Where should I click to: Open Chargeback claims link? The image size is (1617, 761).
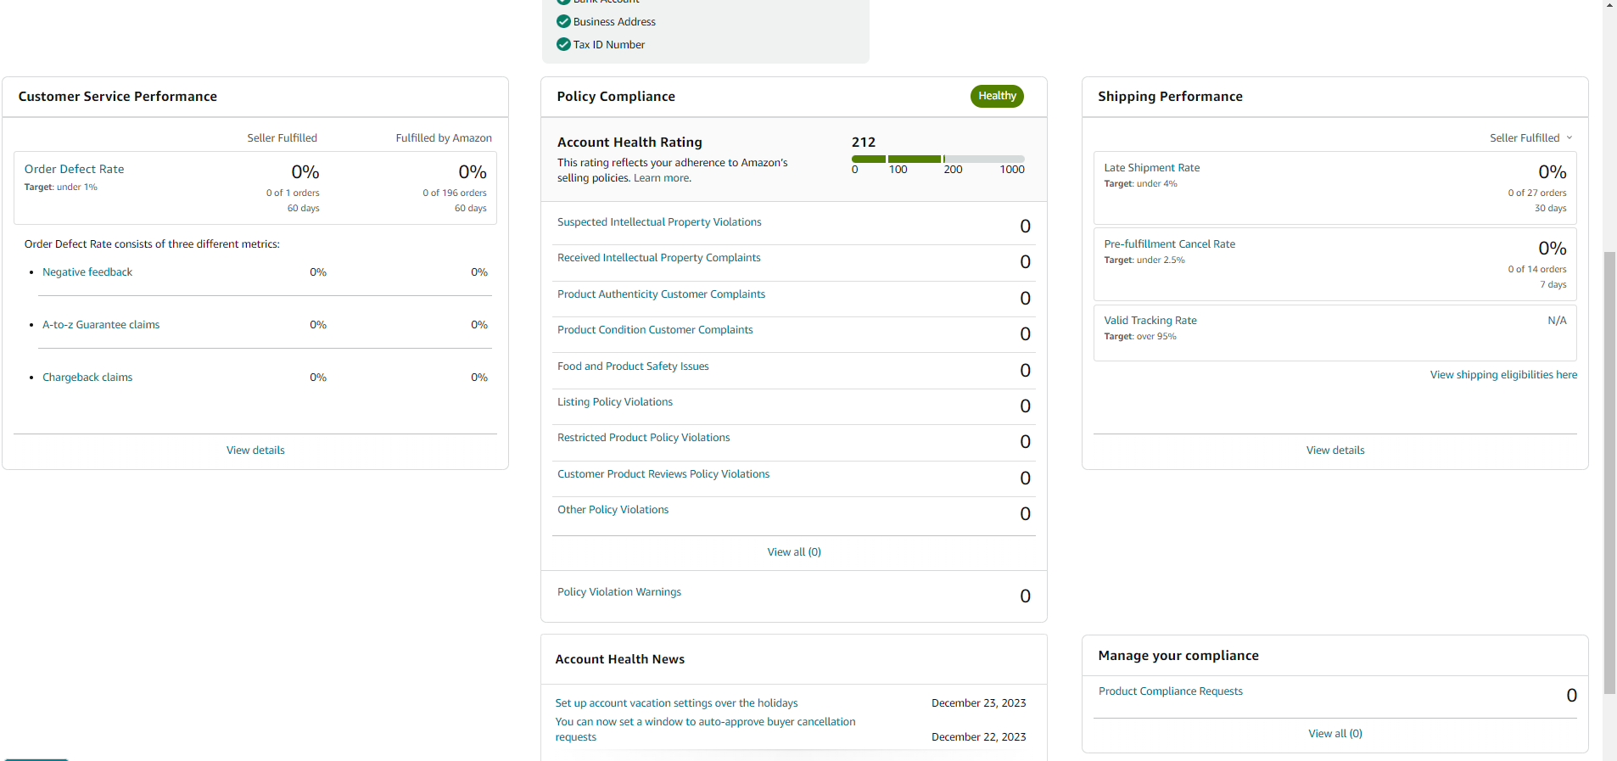point(87,378)
